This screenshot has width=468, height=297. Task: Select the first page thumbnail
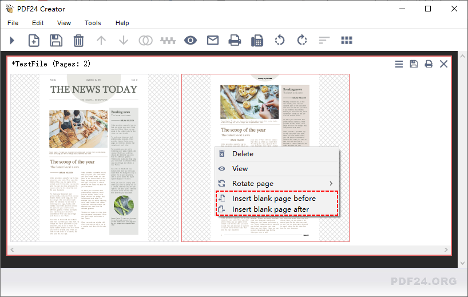coord(94,158)
